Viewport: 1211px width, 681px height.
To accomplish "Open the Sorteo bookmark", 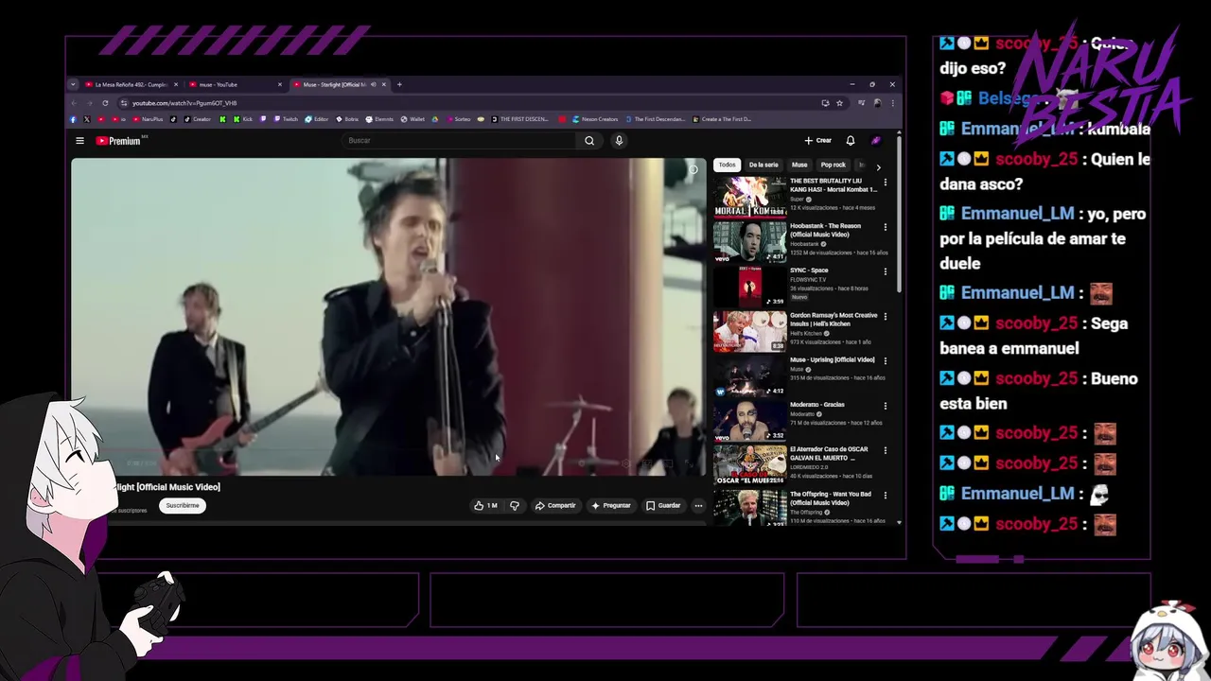I will pyautogui.click(x=458, y=119).
